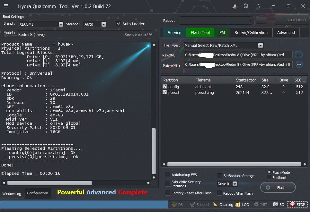Click the partition table horizontal scrollbar
The image size is (310, 212).
(234, 164)
